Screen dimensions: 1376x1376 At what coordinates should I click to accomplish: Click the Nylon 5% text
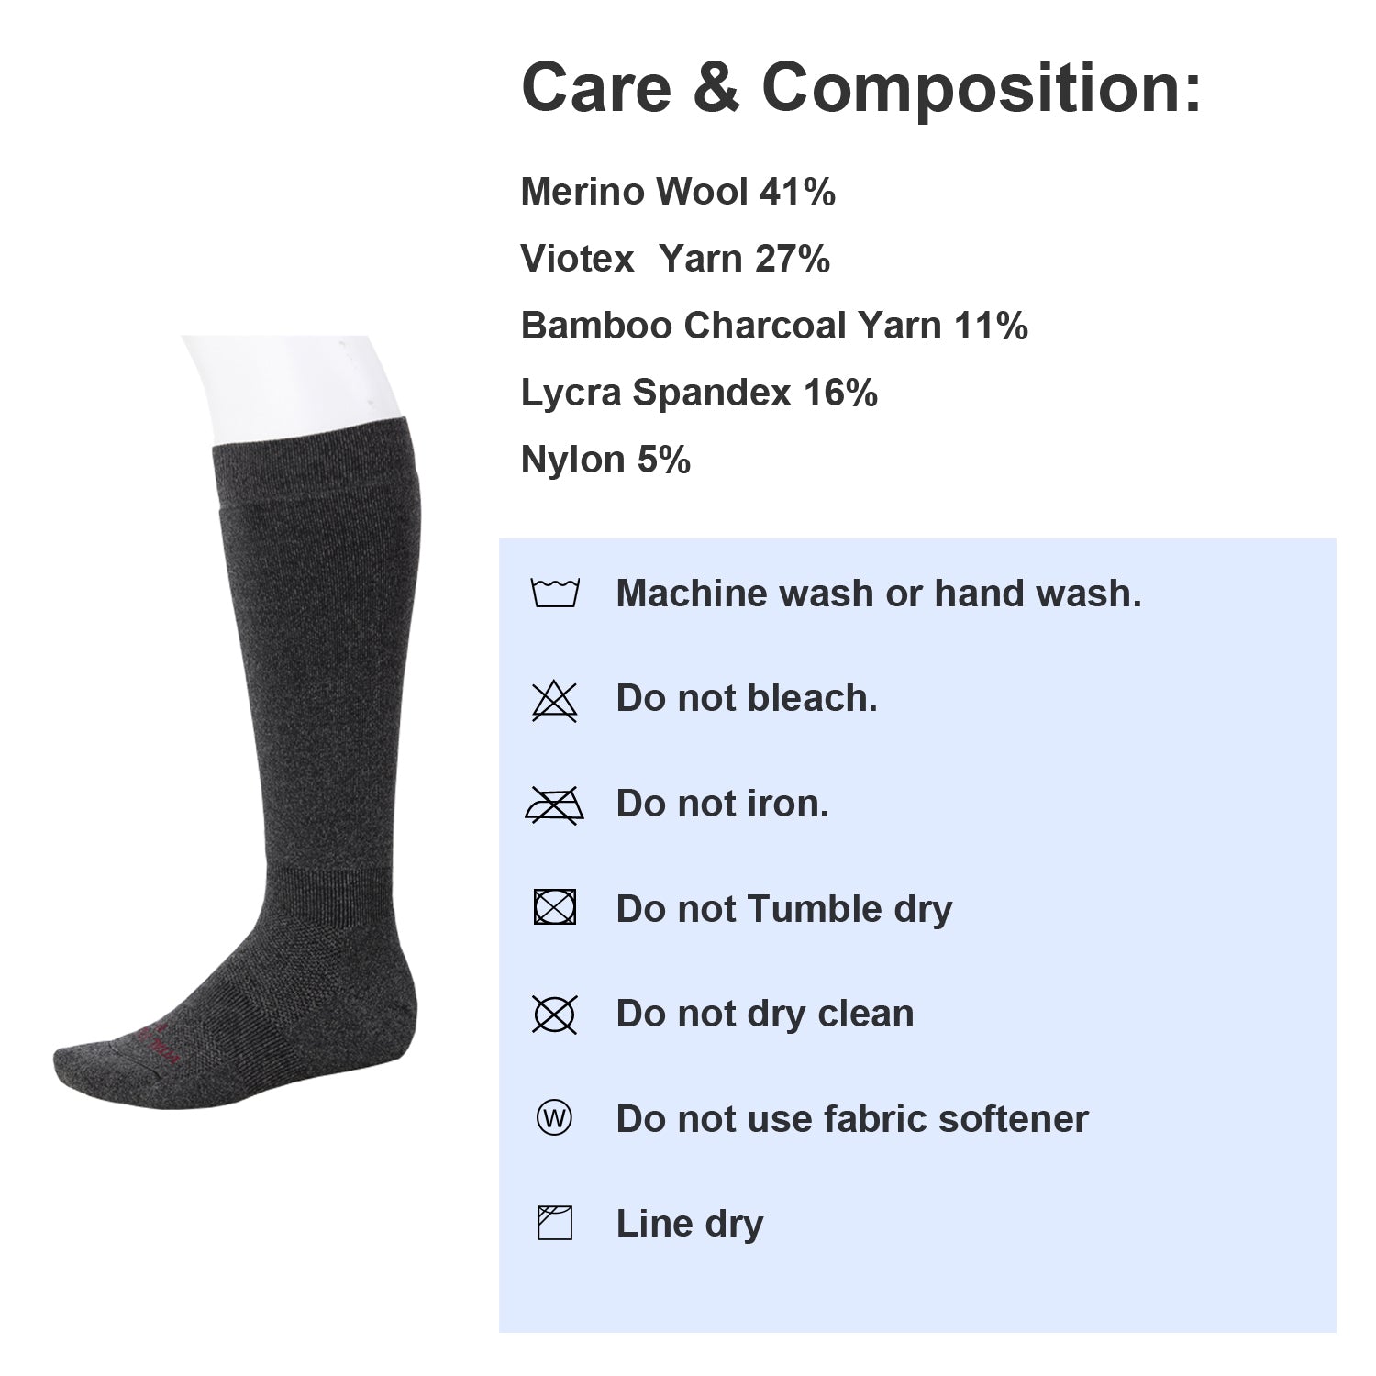(605, 460)
